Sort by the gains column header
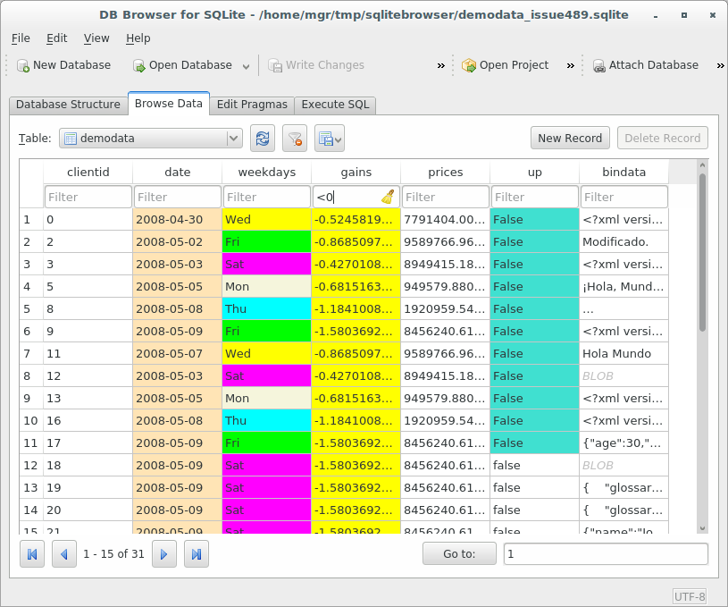This screenshot has width=728, height=607. point(356,172)
